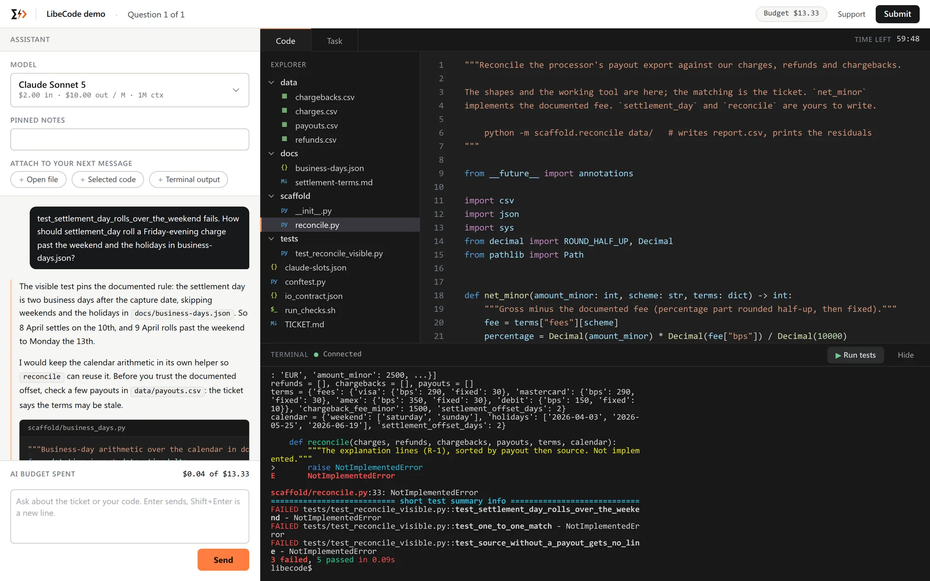The width and height of the screenshot is (930, 581).
Task: Click the business-days.json braces icon
Action: (285, 168)
